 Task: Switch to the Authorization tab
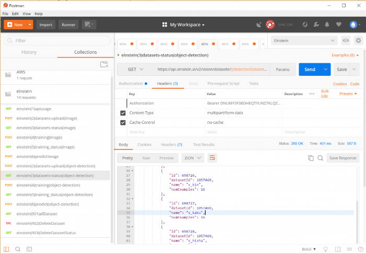133,84
